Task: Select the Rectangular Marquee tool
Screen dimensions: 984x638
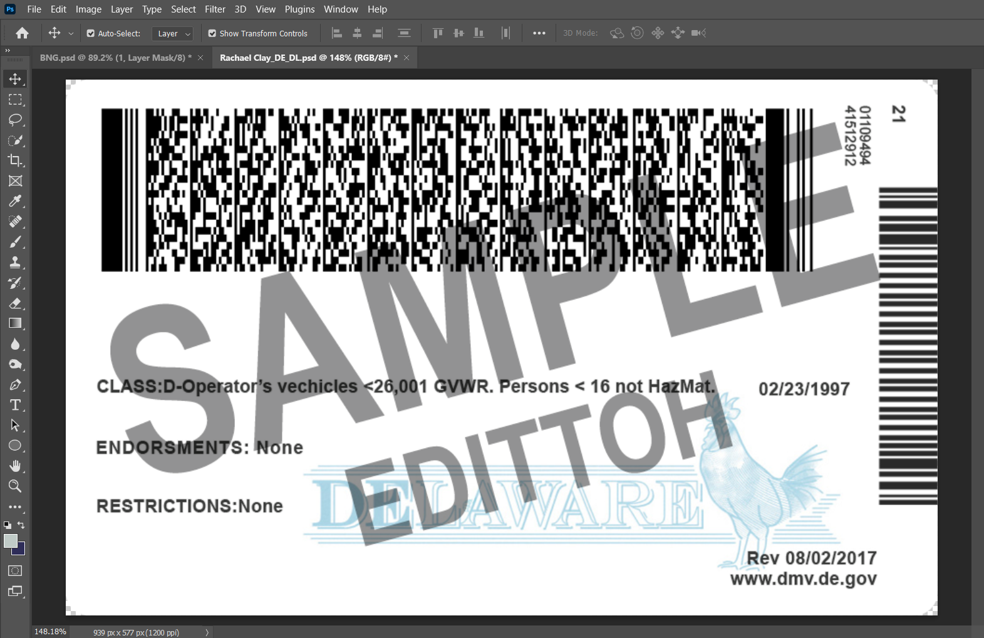Action: [x=15, y=100]
